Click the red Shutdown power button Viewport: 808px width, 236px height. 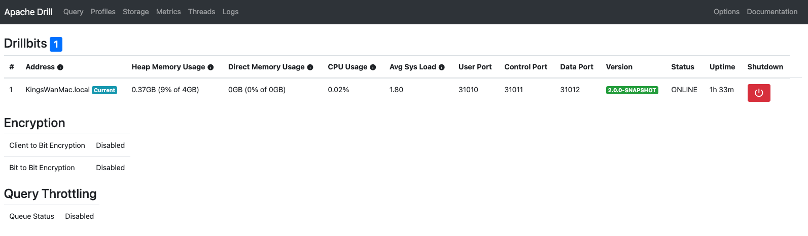coord(759,93)
